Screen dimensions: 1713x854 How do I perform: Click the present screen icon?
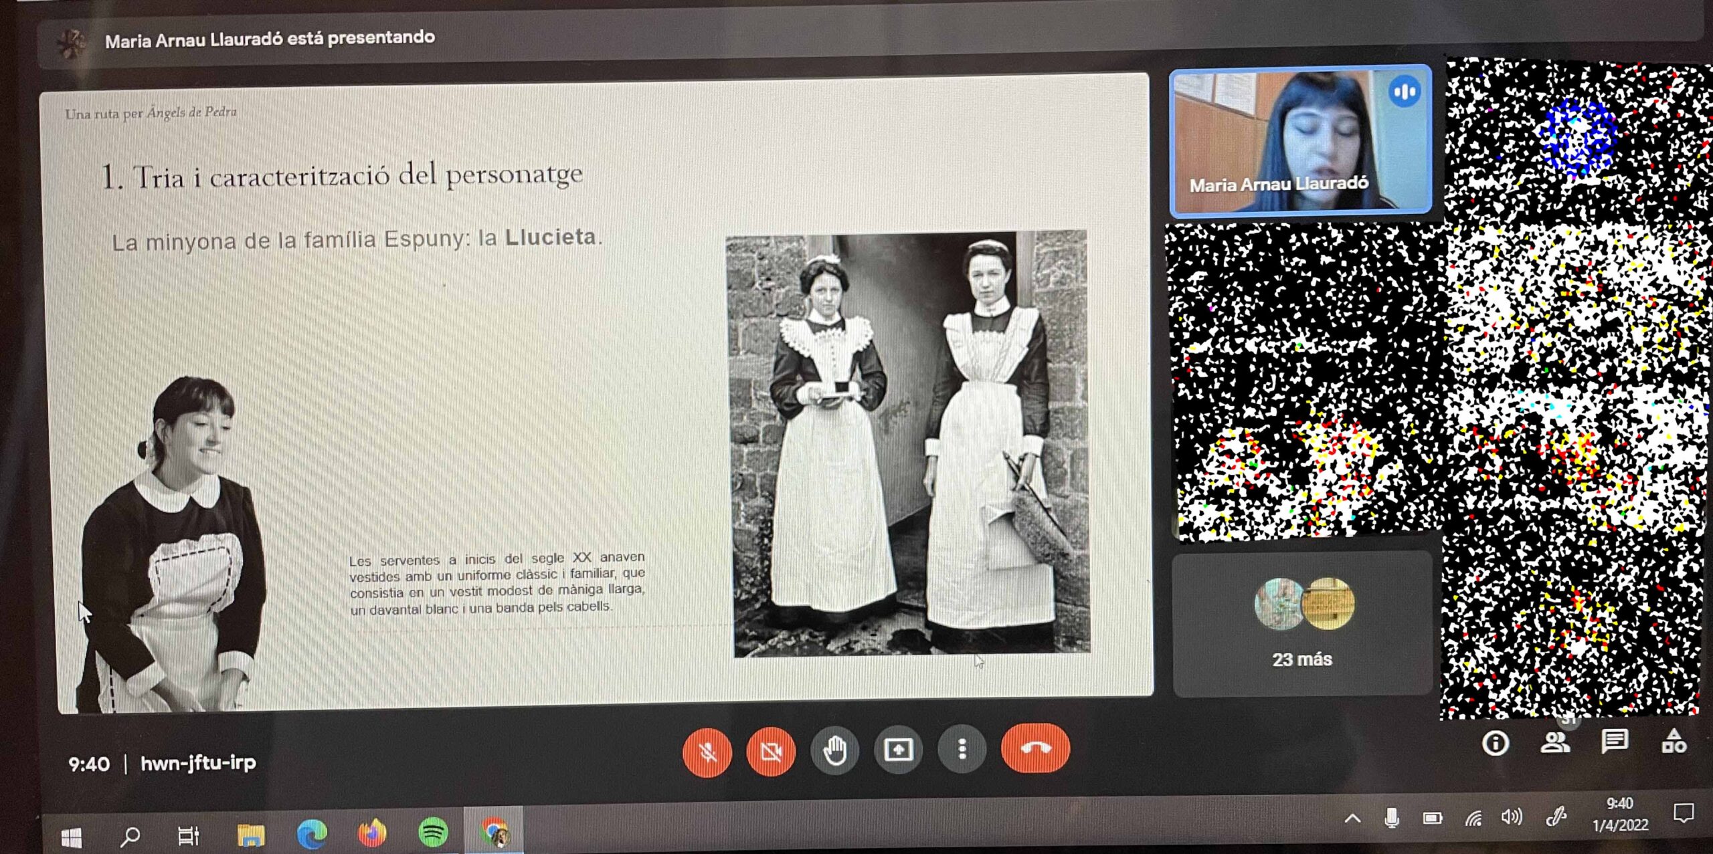[898, 750]
